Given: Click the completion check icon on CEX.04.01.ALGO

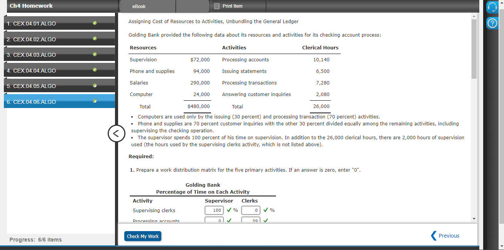Looking at the screenshot, I should coord(94,23).
